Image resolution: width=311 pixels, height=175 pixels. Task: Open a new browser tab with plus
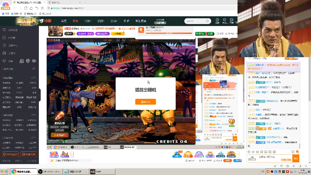(x=86, y=2)
